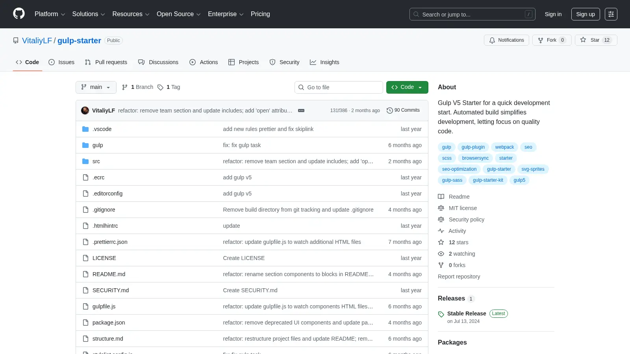Open the .prettierrc.json file
Screen dimensions: 630x354
[110, 242]
